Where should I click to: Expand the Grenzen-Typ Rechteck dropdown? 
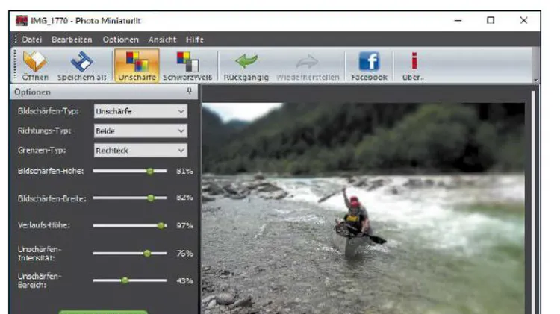click(x=140, y=151)
